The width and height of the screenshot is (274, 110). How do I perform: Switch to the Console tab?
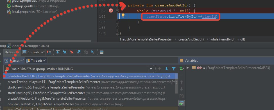33,52
